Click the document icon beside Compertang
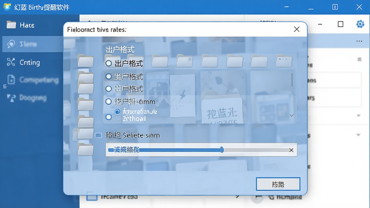Viewport: 370px width, 208px height. click(11, 80)
